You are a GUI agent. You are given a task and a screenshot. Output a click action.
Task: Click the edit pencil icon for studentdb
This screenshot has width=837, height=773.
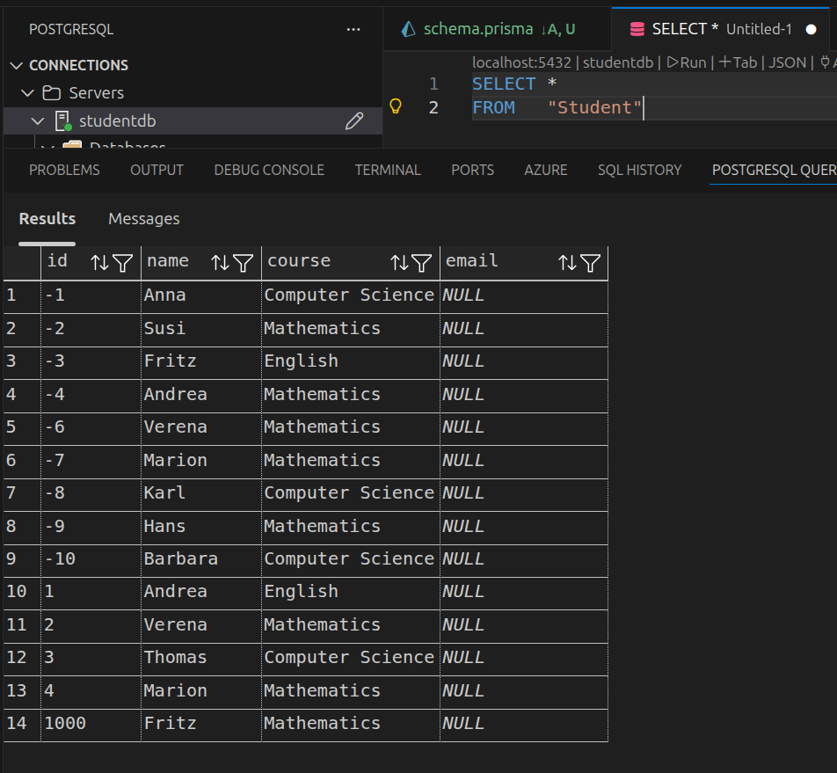pyautogui.click(x=354, y=121)
